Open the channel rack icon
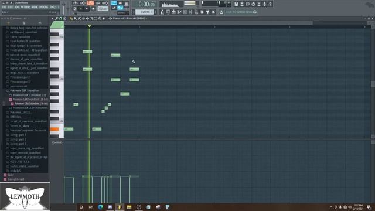The width and height of the screenshot is (375, 211). click(x=185, y=12)
